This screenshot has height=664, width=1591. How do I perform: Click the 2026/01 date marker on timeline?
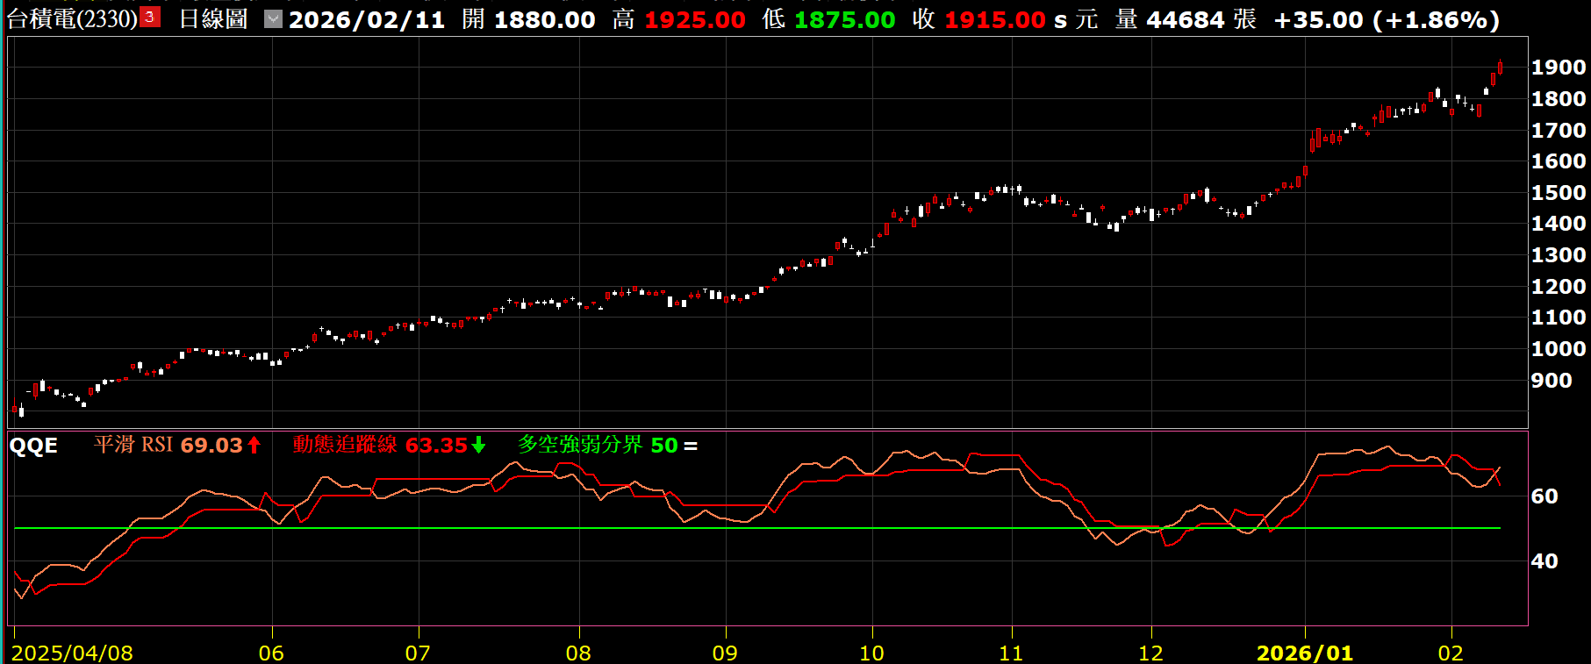[x=1305, y=653]
